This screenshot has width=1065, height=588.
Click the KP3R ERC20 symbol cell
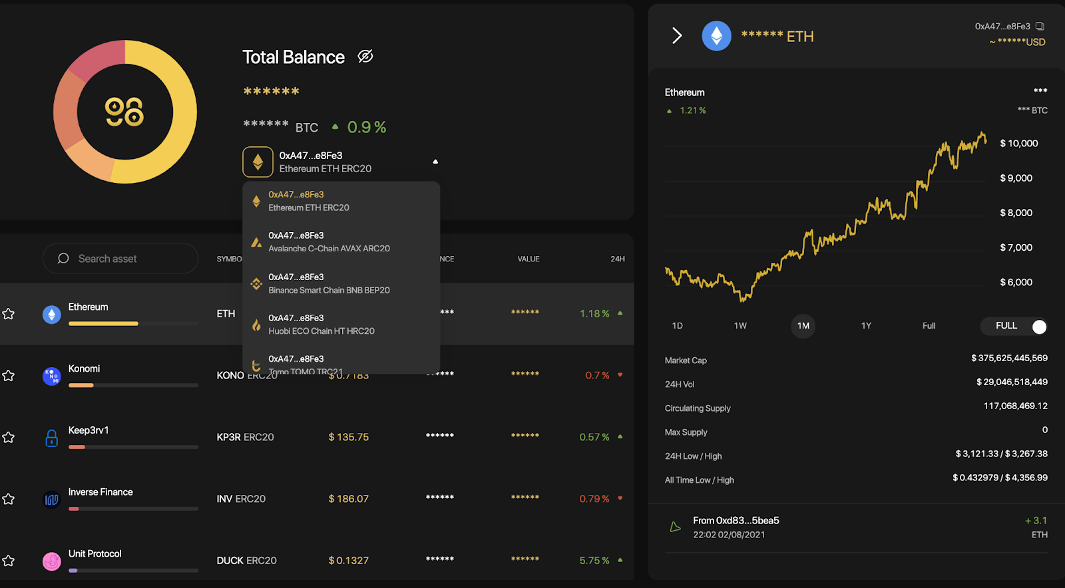245,437
